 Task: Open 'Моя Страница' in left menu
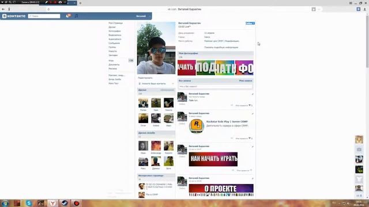pos(115,23)
